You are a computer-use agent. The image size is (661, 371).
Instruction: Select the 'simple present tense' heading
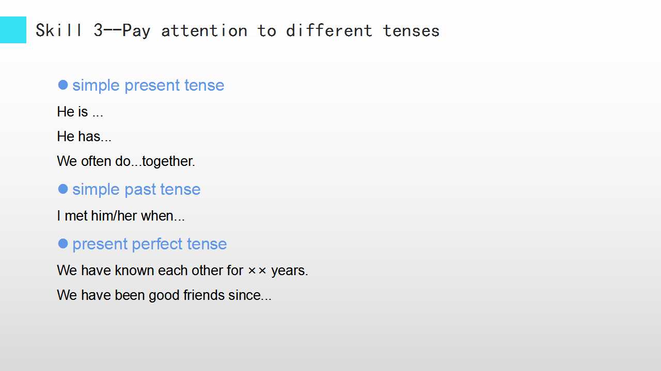(x=148, y=85)
